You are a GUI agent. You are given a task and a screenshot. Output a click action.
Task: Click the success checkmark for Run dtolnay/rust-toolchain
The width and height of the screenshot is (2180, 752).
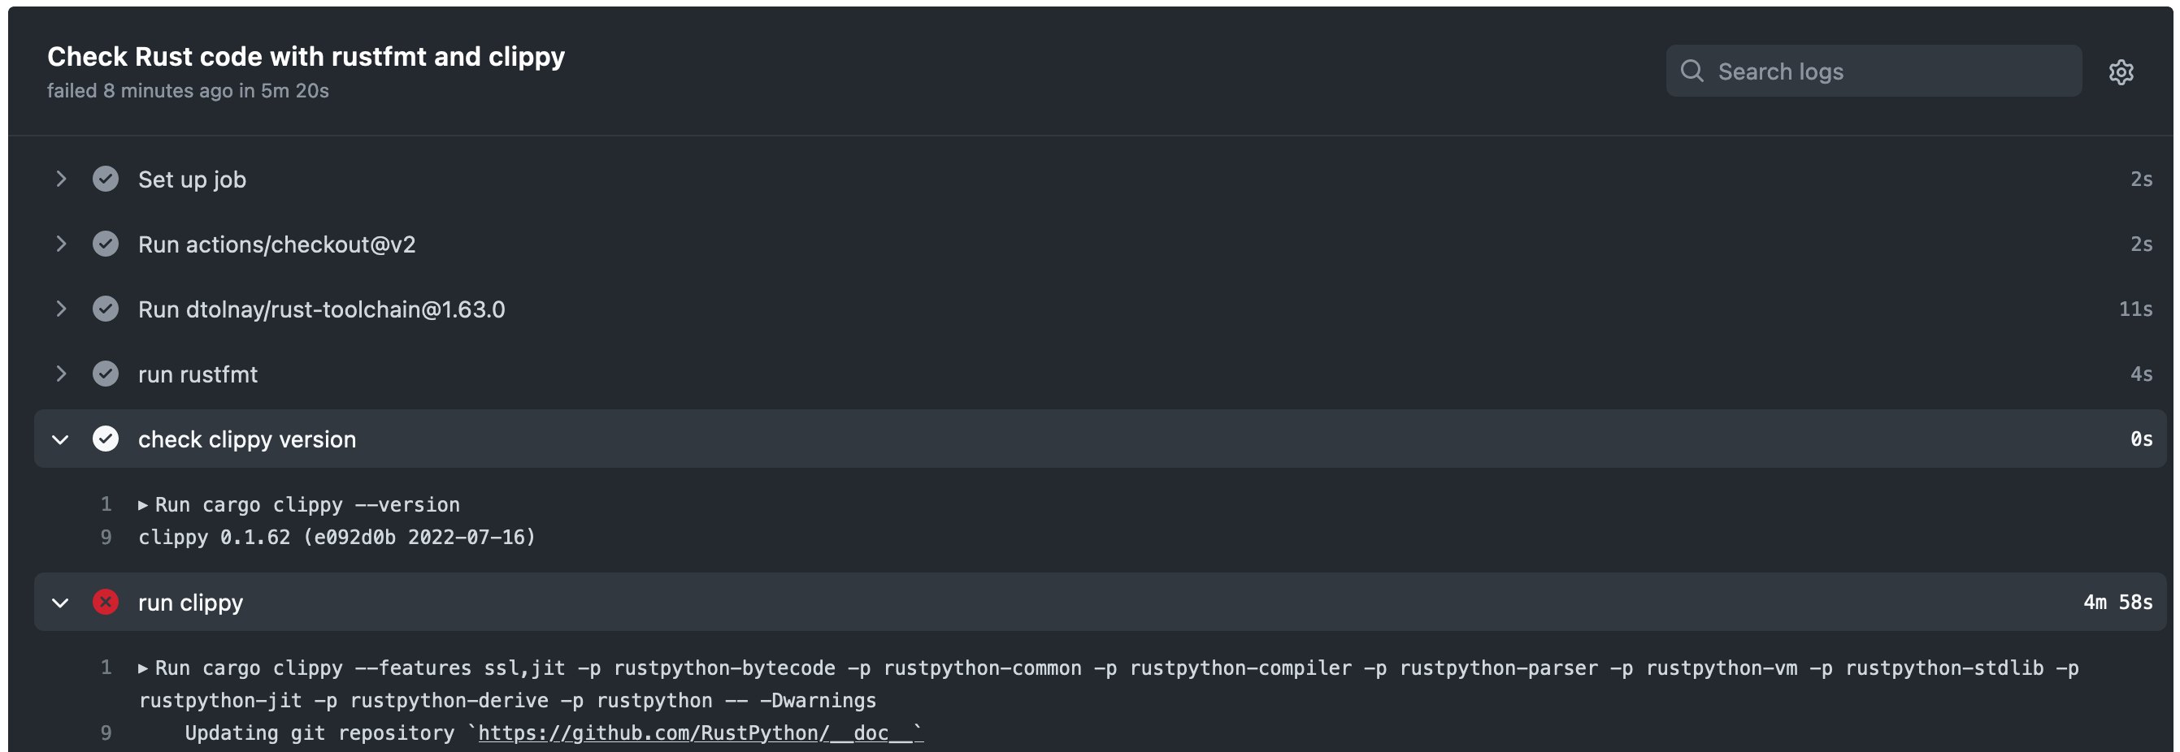coord(106,309)
